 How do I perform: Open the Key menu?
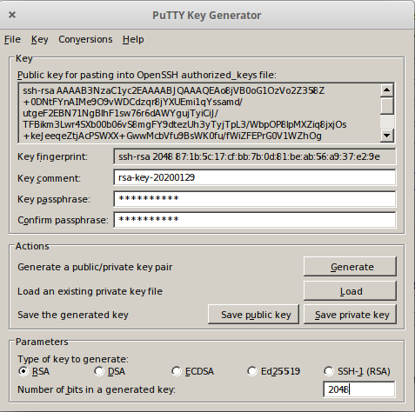(40, 39)
